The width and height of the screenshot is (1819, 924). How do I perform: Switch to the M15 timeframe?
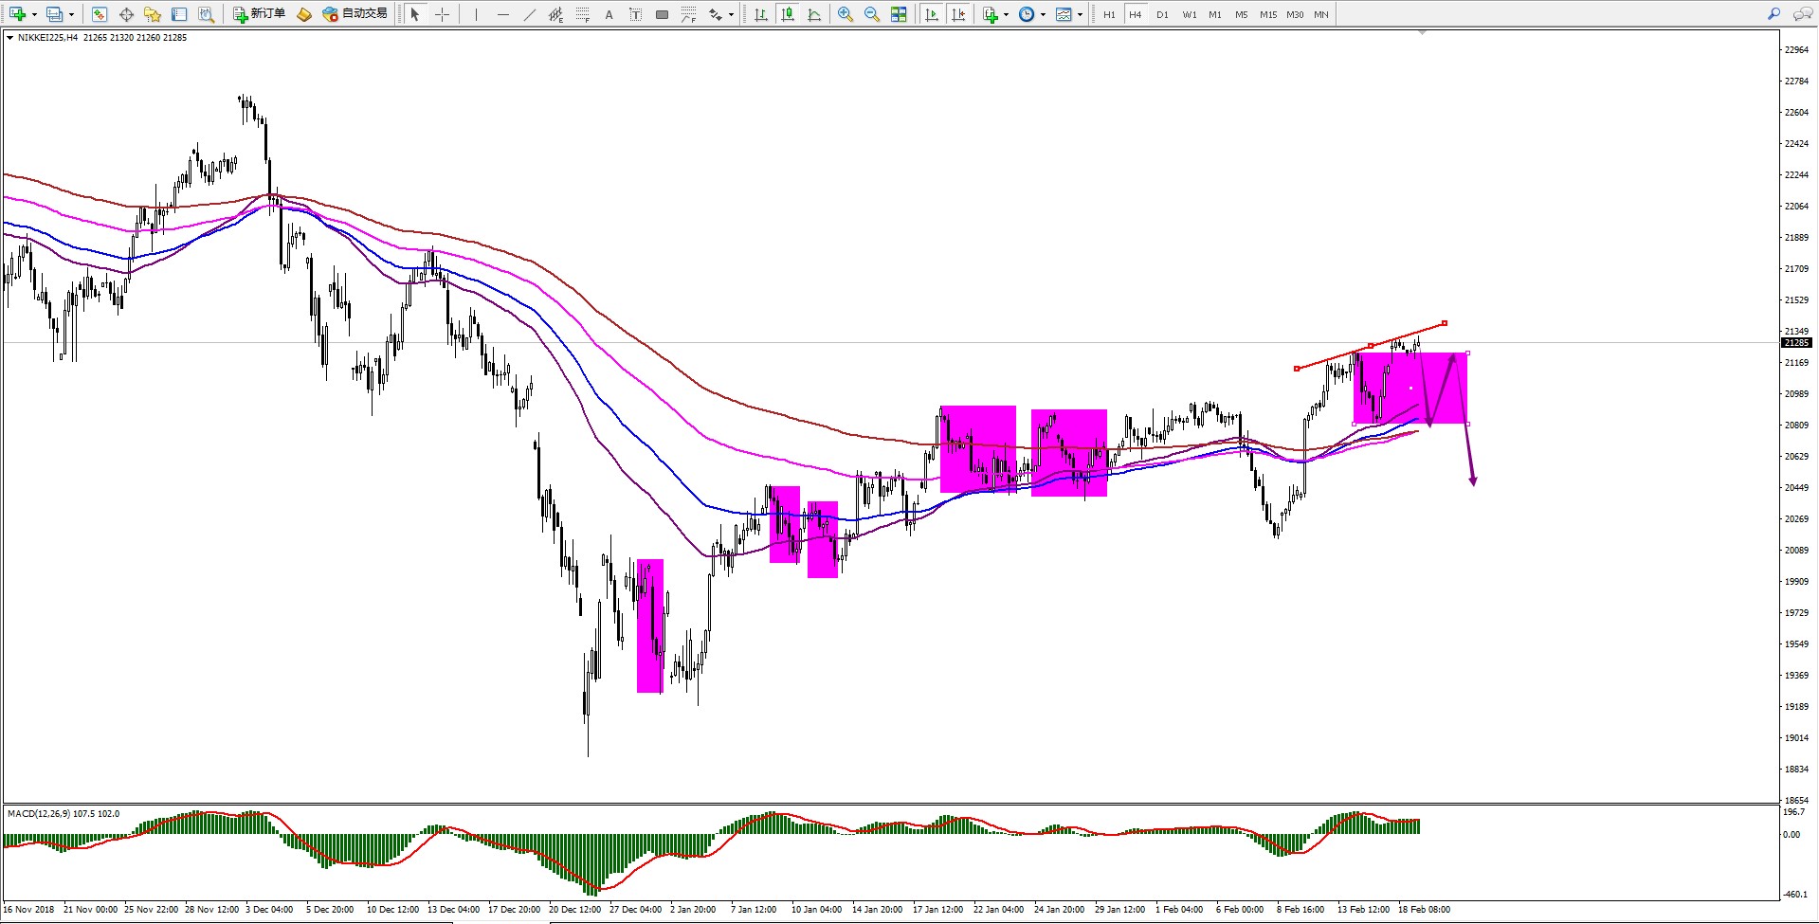click(1267, 14)
